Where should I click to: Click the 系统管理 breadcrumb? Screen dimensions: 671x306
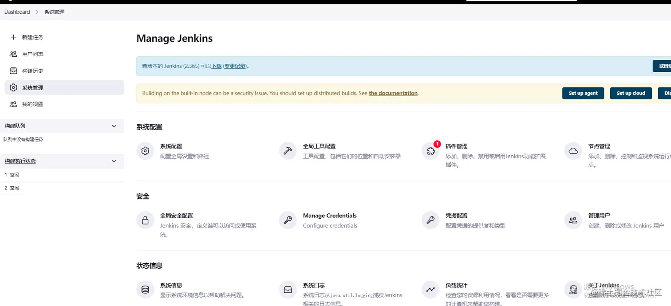coord(55,12)
